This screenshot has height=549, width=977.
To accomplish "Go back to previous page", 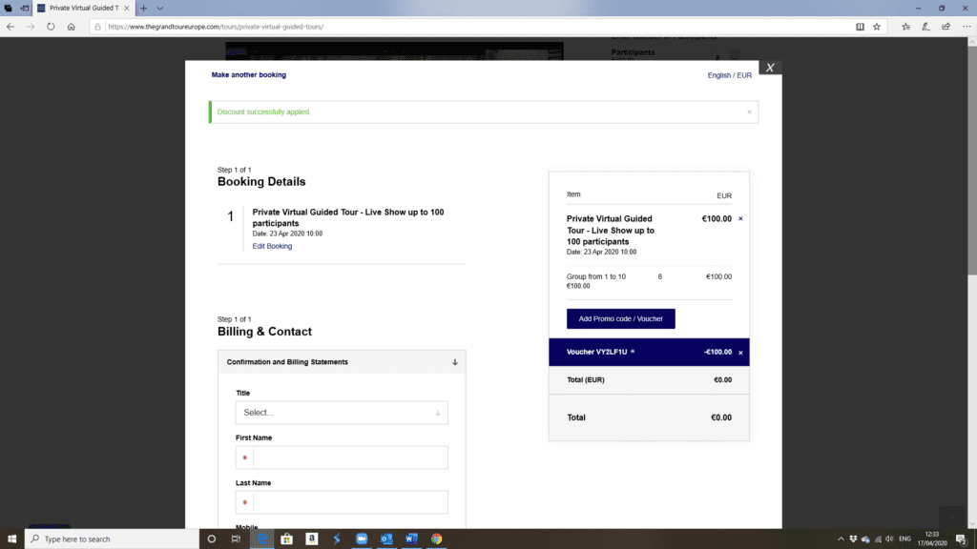I will [x=10, y=27].
